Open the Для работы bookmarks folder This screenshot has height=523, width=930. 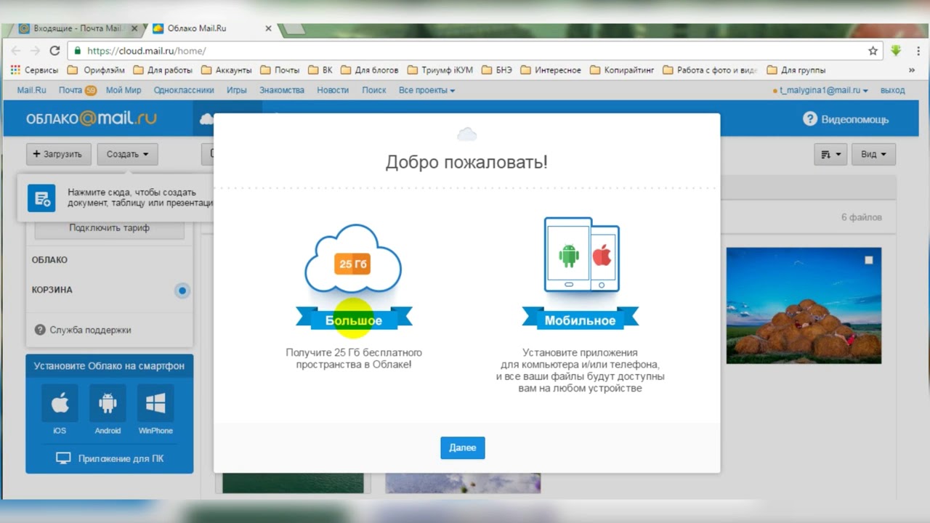pos(163,70)
